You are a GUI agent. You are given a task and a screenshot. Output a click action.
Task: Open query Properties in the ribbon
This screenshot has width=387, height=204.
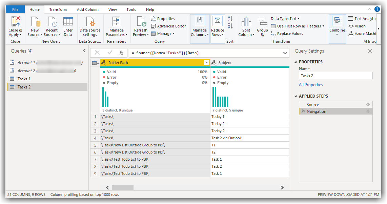click(163, 19)
